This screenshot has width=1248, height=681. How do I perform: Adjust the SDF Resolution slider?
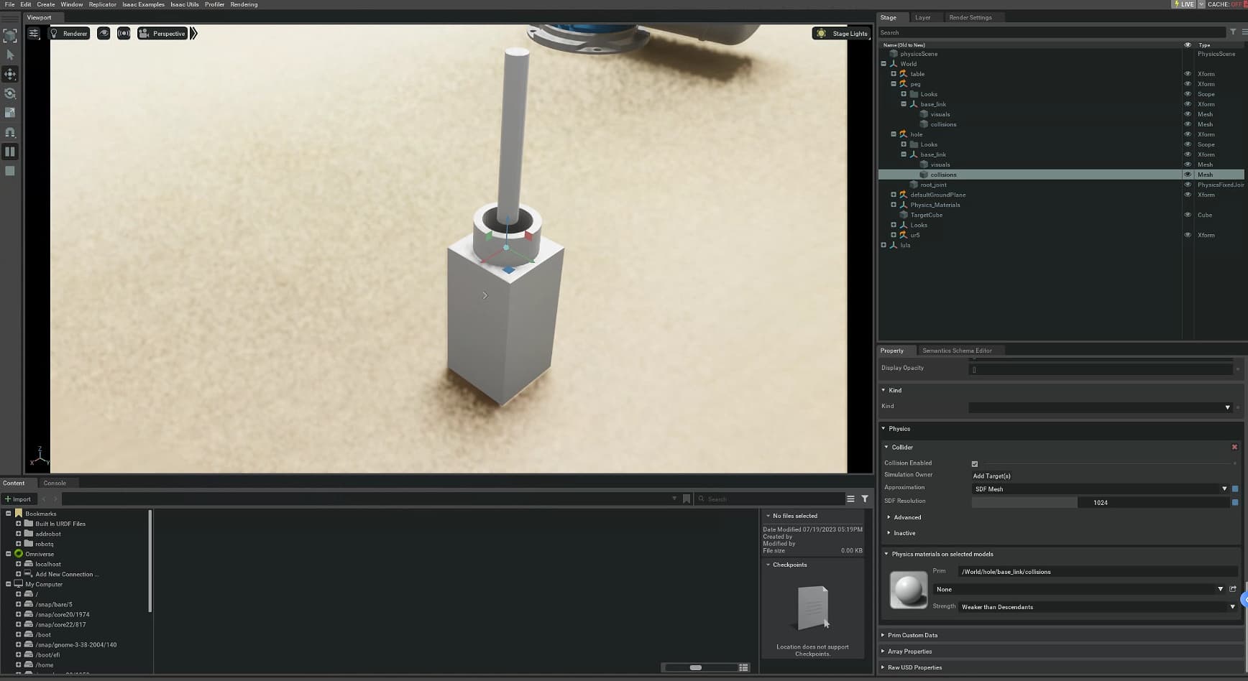1101,503
